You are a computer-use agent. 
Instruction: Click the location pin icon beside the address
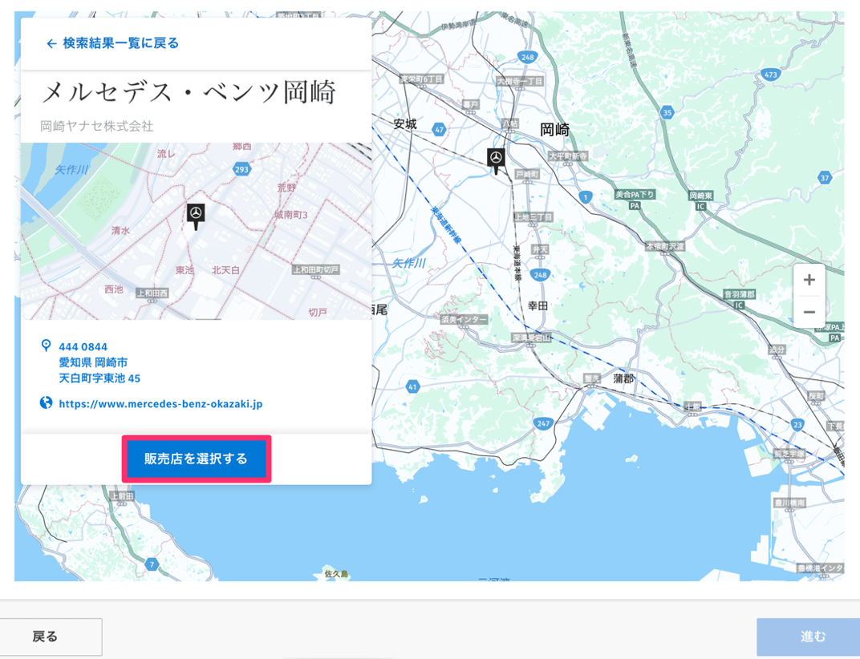tap(46, 346)
